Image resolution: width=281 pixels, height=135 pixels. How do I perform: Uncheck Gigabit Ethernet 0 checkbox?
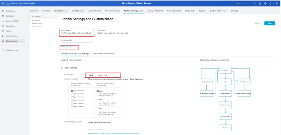click(x=72, y=91)
